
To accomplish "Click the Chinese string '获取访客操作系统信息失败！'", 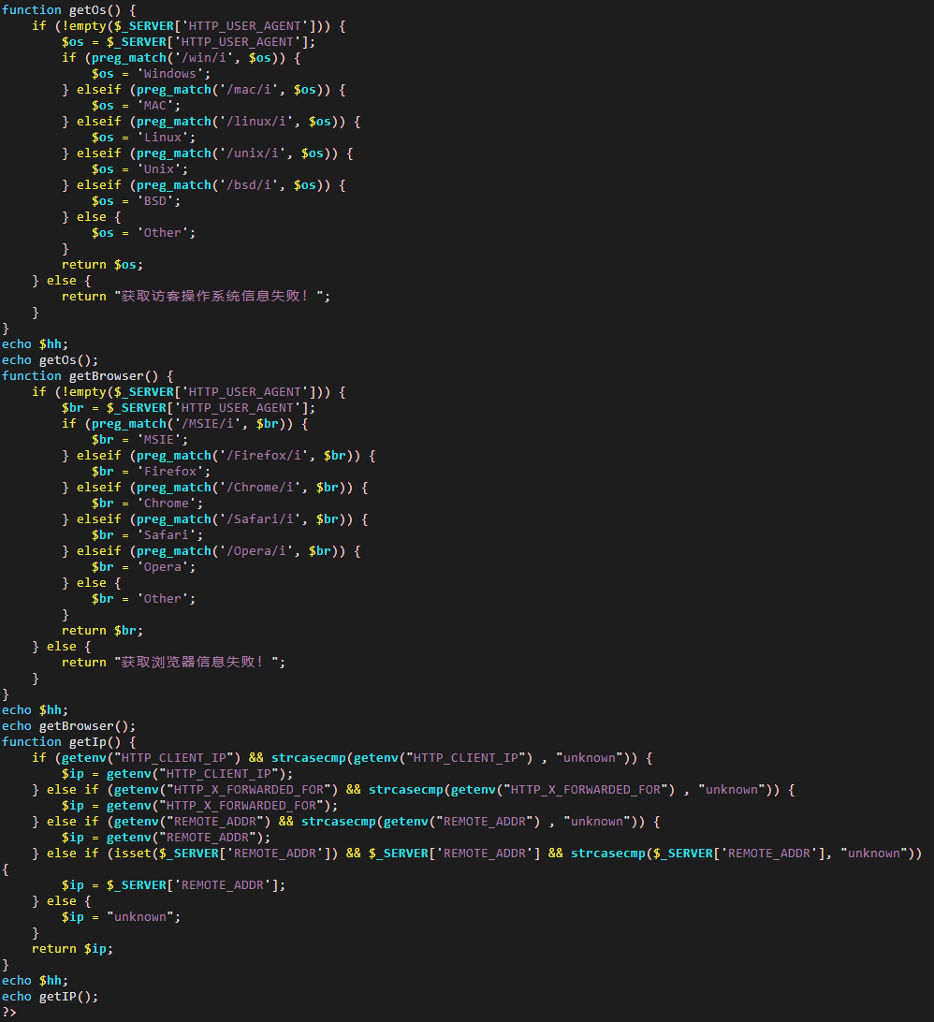I will click(x=214, y=296).
